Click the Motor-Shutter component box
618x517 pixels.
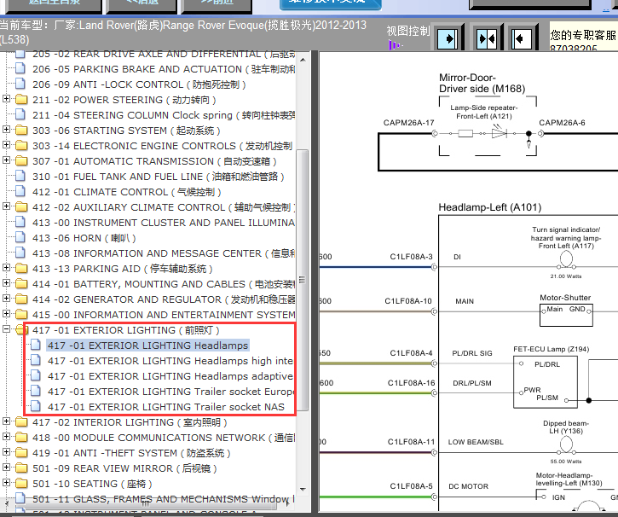(x=566, y=315)
